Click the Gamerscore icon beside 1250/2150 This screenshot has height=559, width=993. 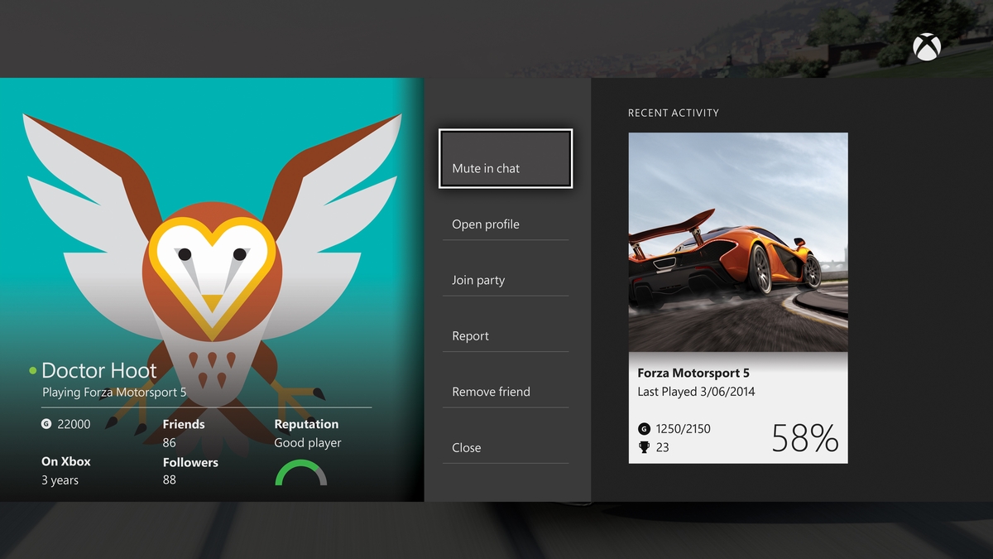click(644, 429)
